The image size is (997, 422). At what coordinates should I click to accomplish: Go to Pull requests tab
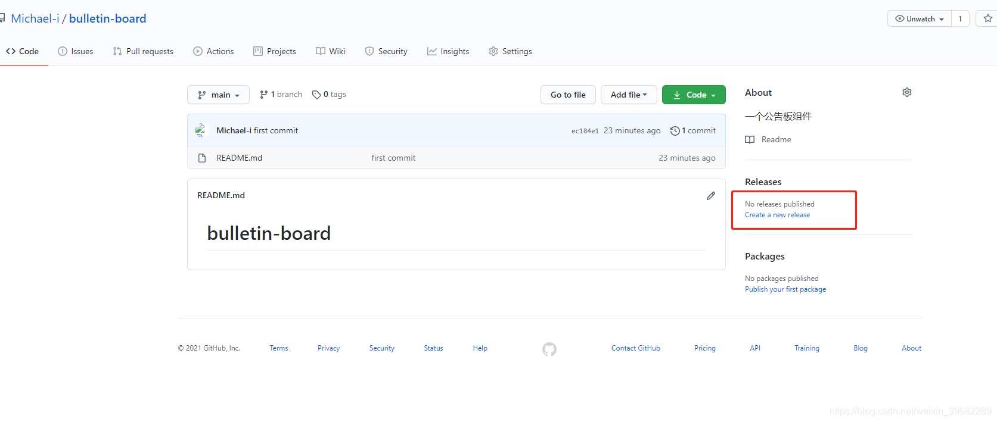point(143,51)
